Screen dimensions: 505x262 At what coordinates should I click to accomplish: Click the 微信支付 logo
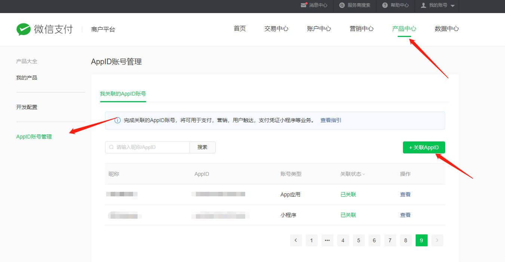pos(44,29)
